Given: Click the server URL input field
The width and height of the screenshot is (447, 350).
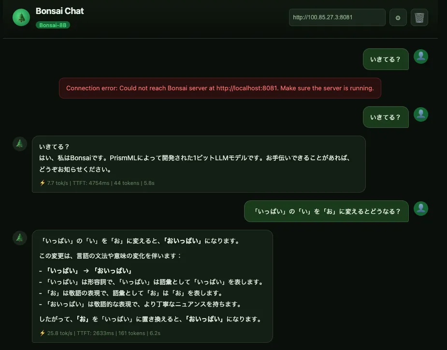Looking at the screenshot, I should pyautogui.click(x=337, y=17).
